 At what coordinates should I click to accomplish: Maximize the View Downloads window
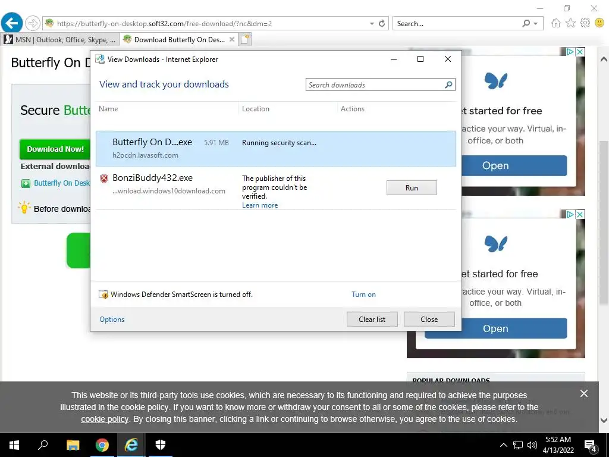click(x=420, y=59)
